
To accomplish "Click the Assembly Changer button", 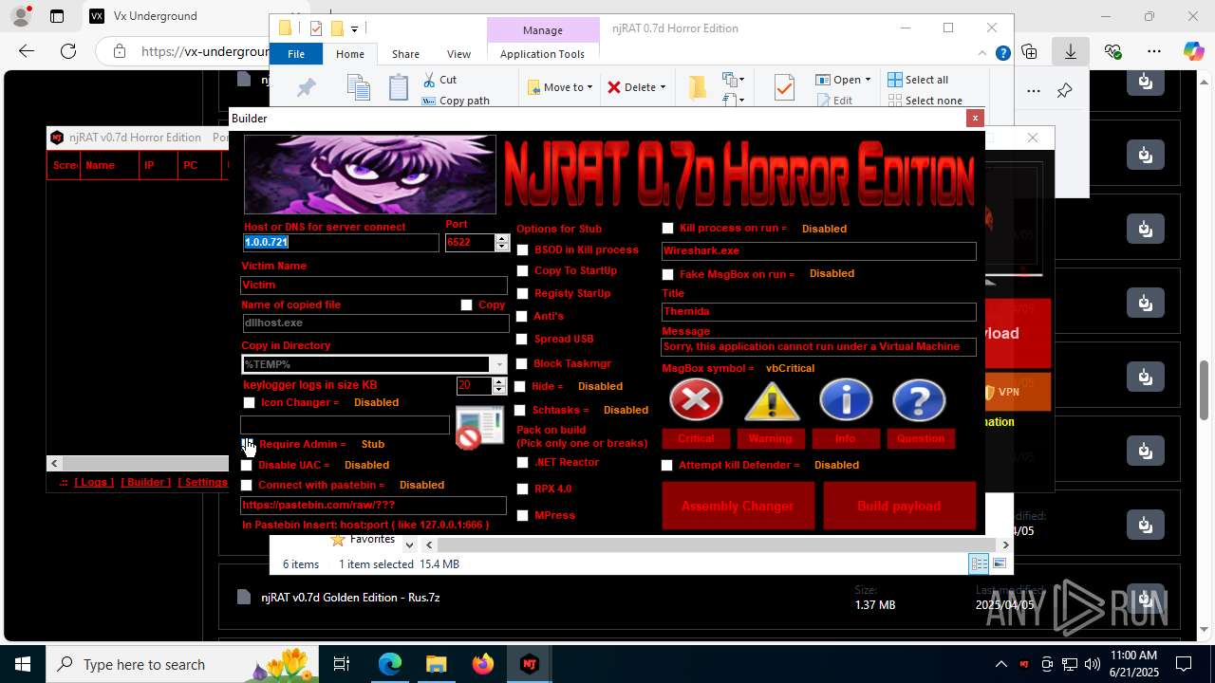I will tap(738, 506).
